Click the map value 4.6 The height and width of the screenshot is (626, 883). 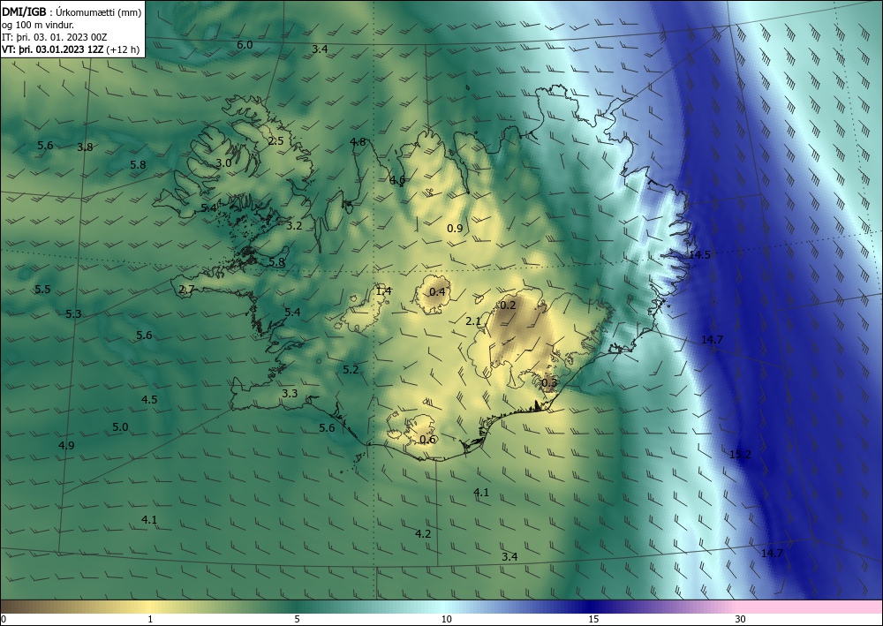[397, 179]
